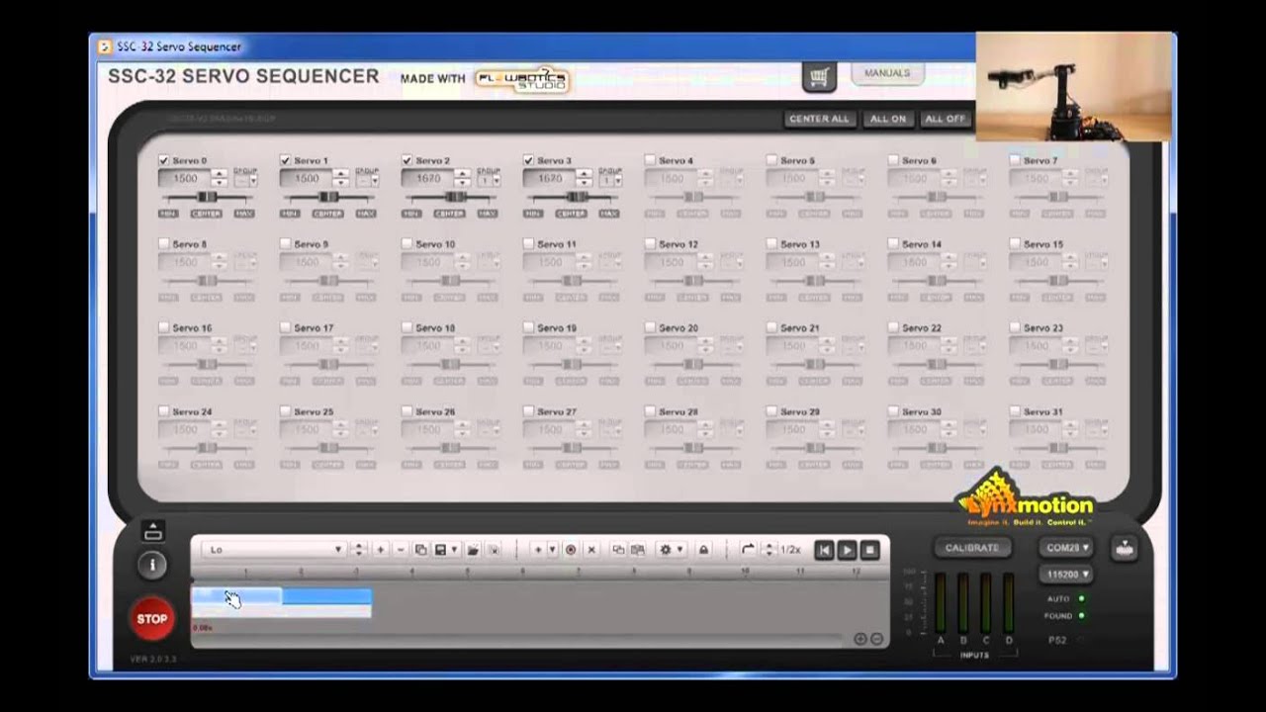
Task: Add a frame with plus icon left of the record icon
Action: click(538, 550)
